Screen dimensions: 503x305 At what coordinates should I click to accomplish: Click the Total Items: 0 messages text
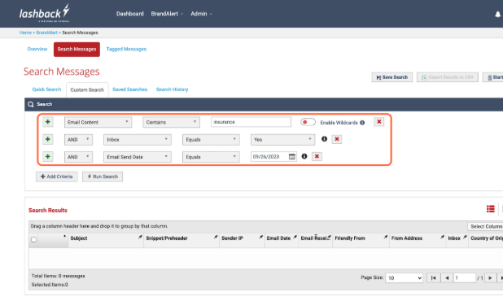click(59, 276)
